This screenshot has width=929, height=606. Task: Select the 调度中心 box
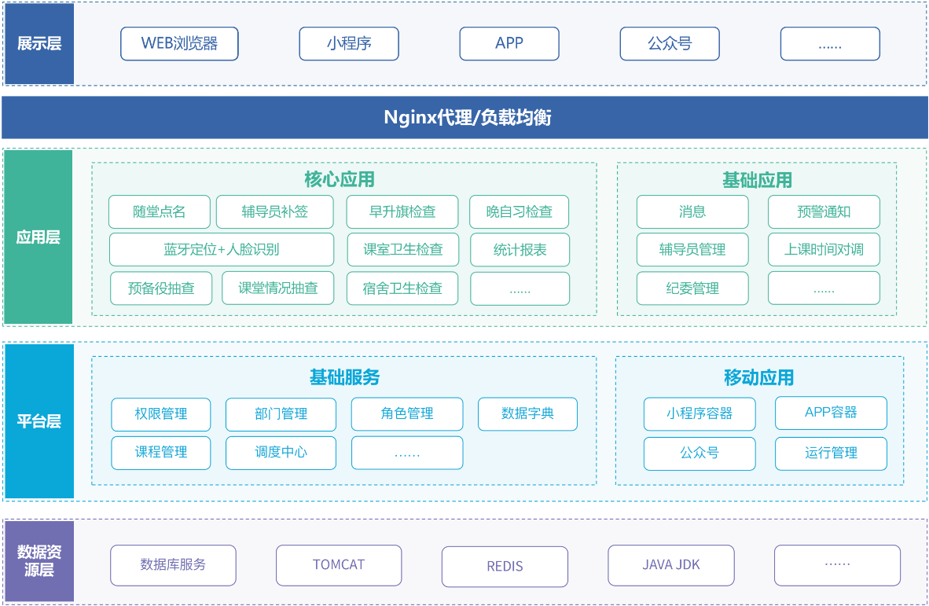click(x=281, y=453)
